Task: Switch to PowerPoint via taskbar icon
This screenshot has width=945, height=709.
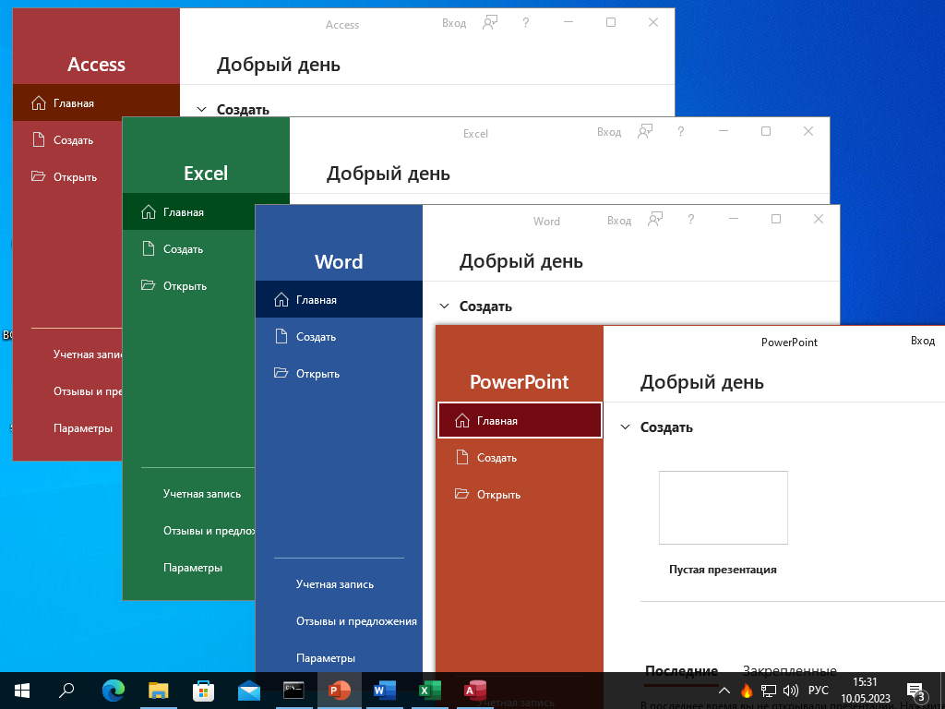Action: (x=340, y=691)
